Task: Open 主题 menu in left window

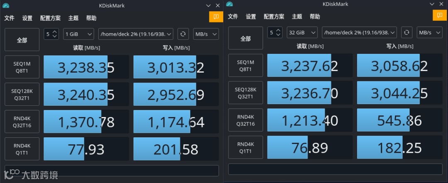Action: click(73, 18)
